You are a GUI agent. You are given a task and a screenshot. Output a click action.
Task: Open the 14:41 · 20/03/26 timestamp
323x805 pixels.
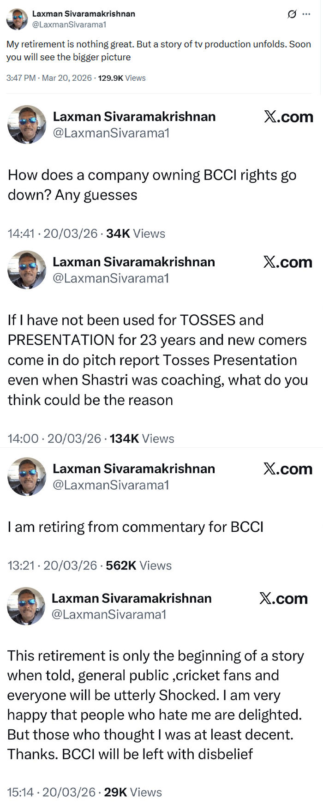[x=53, y=234]
